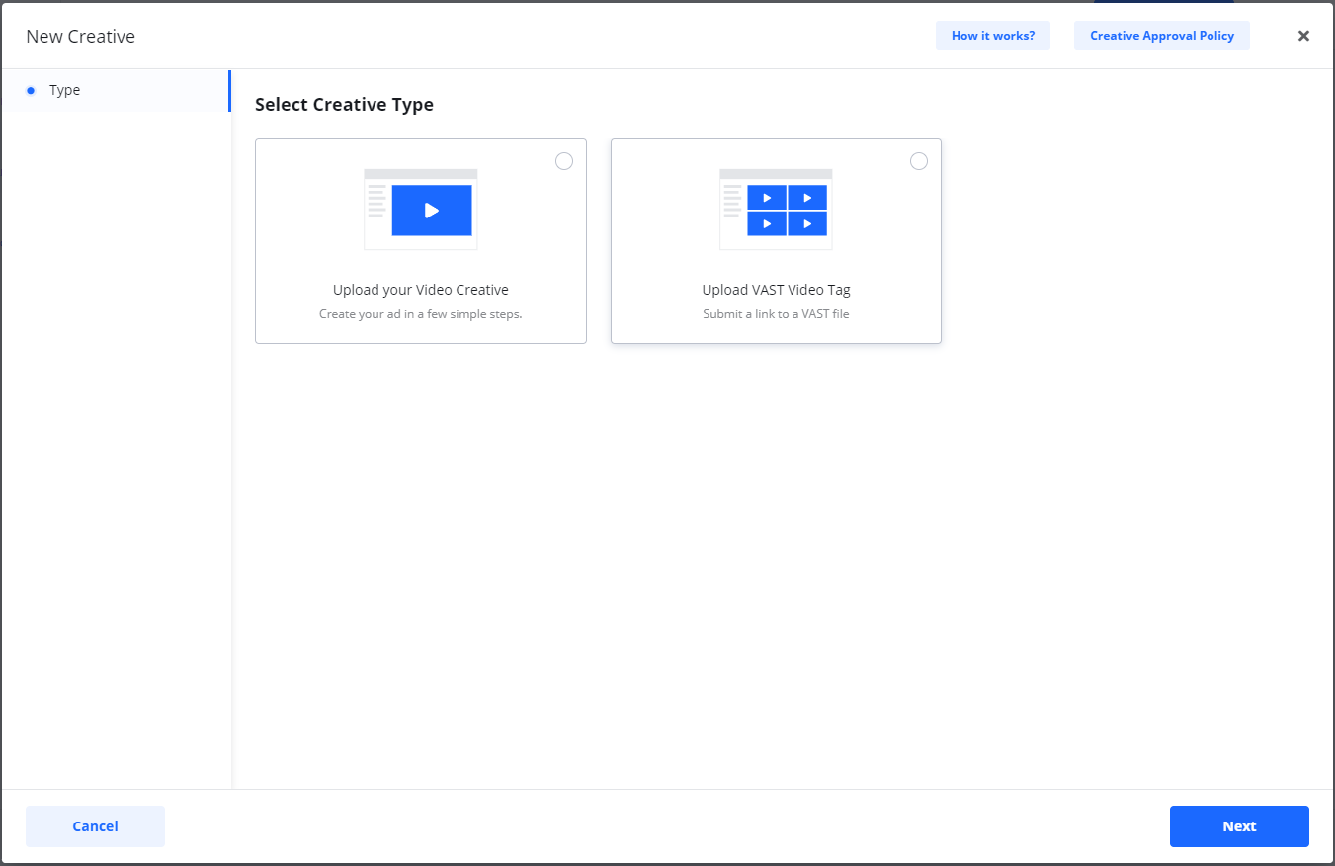
Task: Click bottom-left play tile in VAST grid
Action: click(767, 224)
